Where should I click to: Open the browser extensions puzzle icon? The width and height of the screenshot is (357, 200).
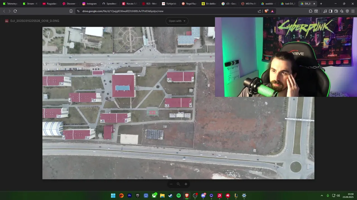[310, 11]
